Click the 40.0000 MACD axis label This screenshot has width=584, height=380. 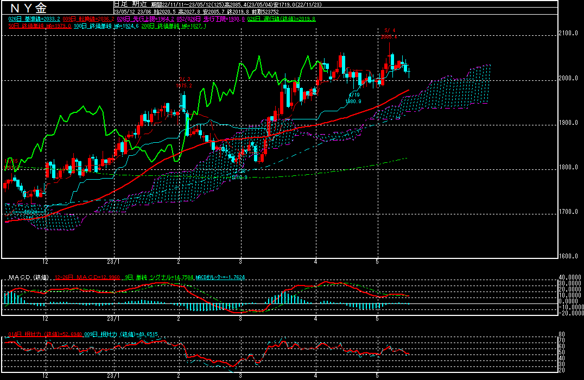(570, 277)
